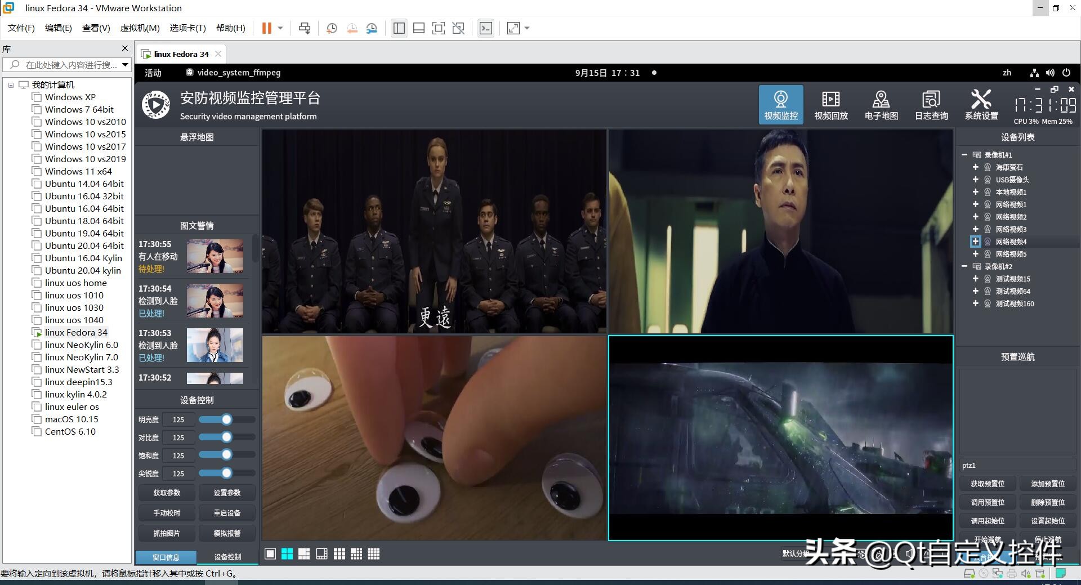The width and height of the screenshot is (1081, 585).
Task: Switch to single-screen video layout
Action: pyautogui.click(x=270, y=554)
